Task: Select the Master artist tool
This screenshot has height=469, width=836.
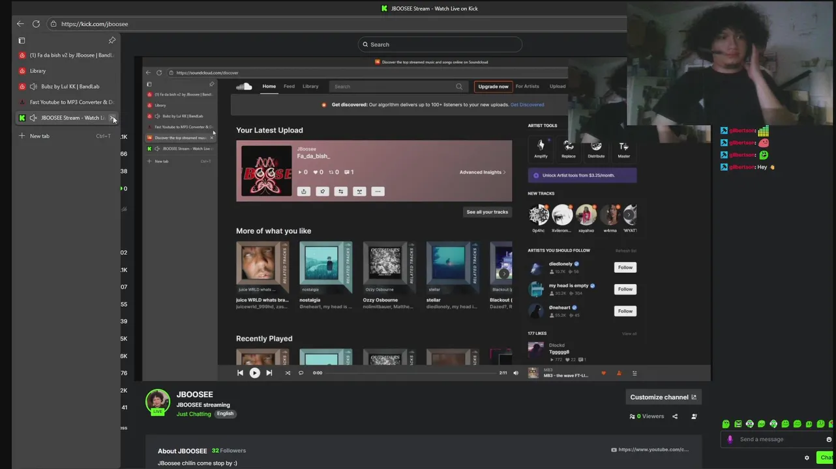Action: [624, 149]
